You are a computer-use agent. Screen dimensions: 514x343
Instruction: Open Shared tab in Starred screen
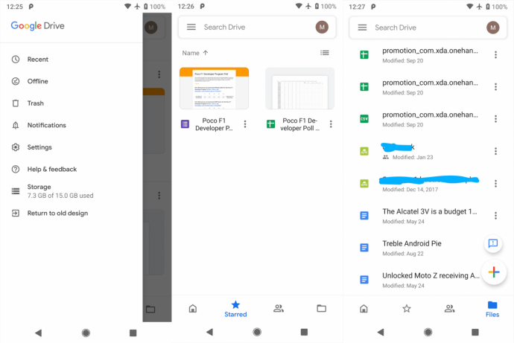pyautogui.click(x=279, y=308)
